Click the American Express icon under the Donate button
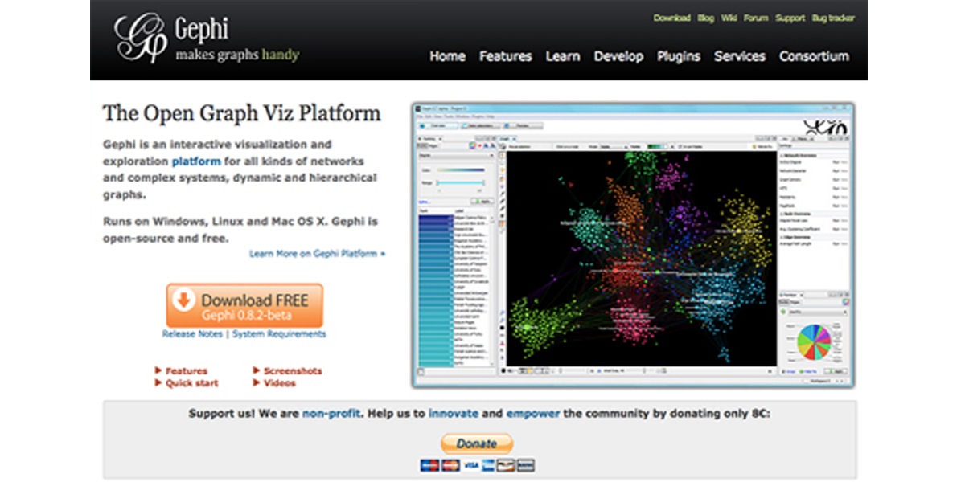 487,464
